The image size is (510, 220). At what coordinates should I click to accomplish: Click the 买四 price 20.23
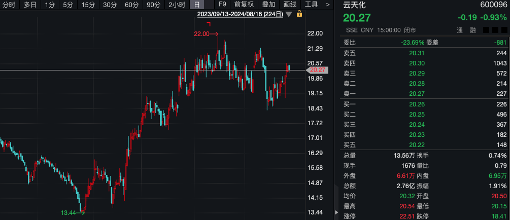(x=417, y=134)
